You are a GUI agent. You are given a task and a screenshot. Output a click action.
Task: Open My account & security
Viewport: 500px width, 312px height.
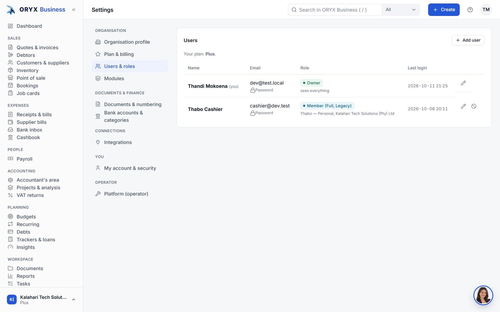(x=130, y=168)
